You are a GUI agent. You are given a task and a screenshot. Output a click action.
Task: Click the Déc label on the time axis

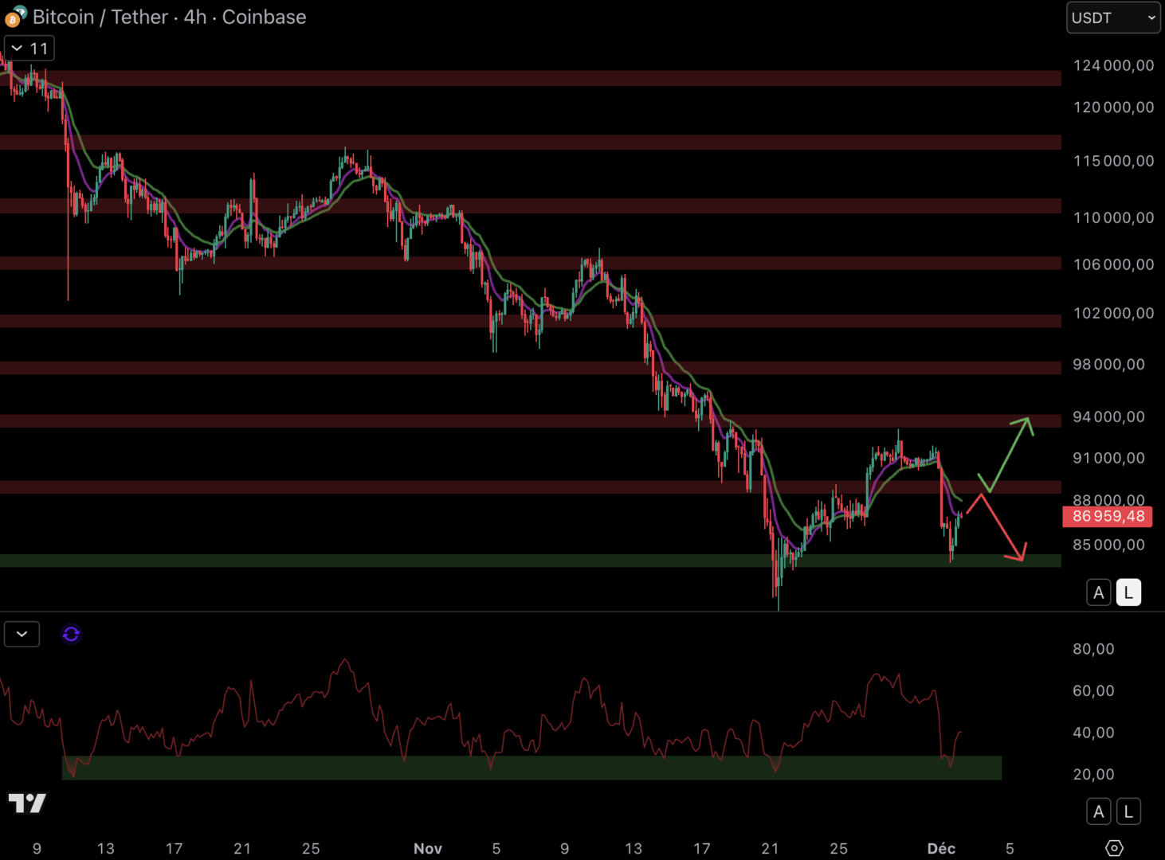tap(941, 848)
